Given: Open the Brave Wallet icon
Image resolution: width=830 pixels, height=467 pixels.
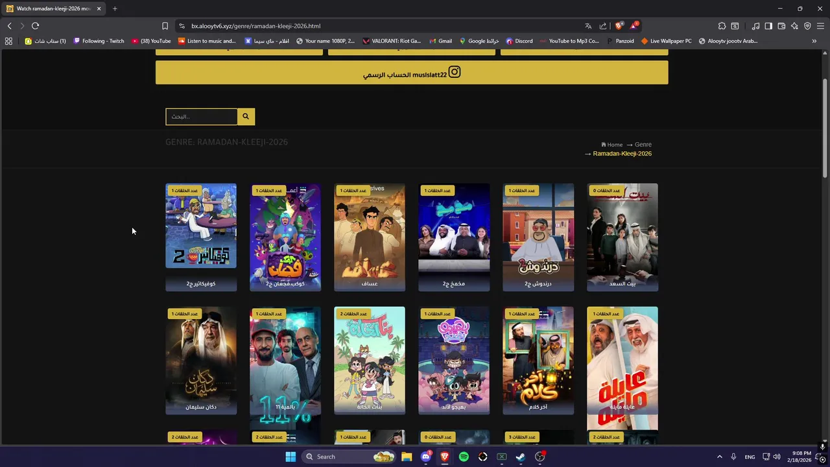Looking at the screenshot, I should pyautogui.click(x=781, y=26).
